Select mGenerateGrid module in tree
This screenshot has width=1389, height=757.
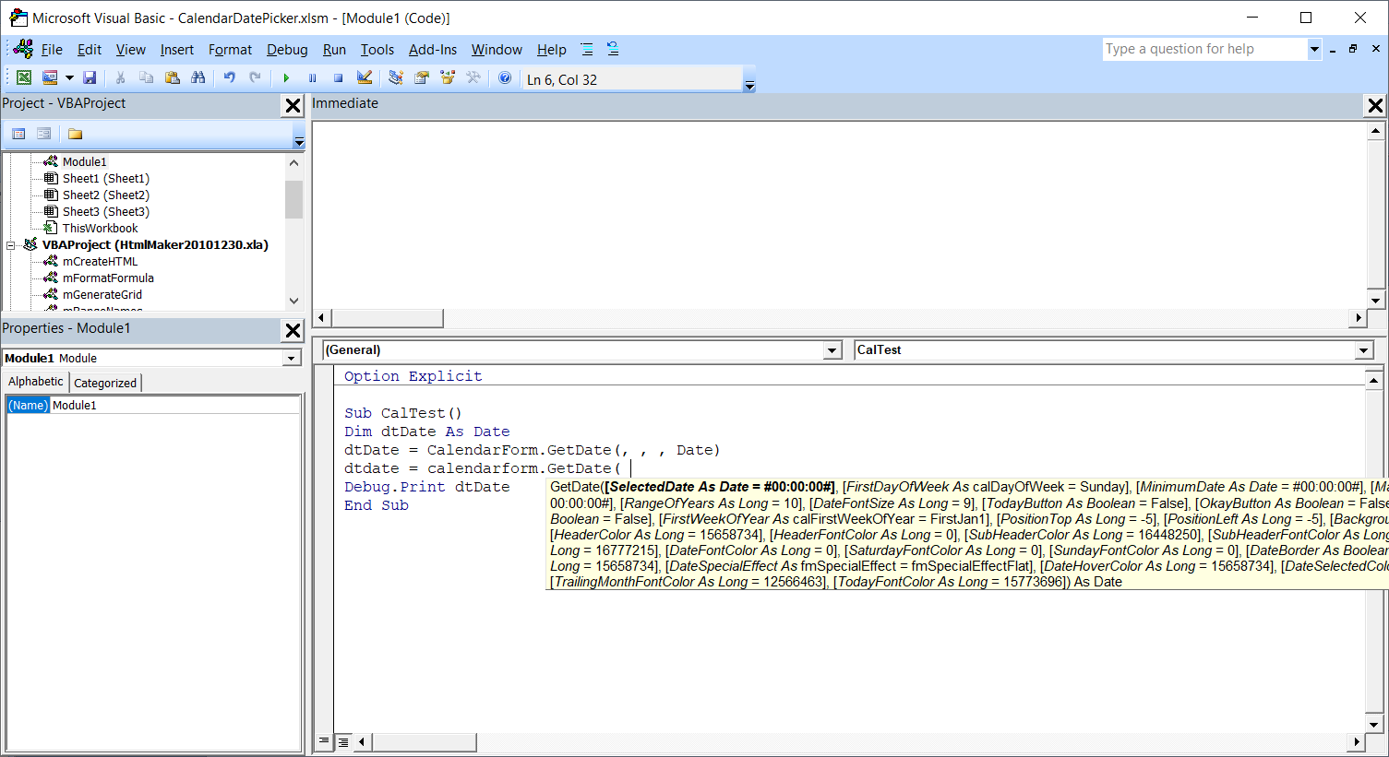tap(102, 294)
